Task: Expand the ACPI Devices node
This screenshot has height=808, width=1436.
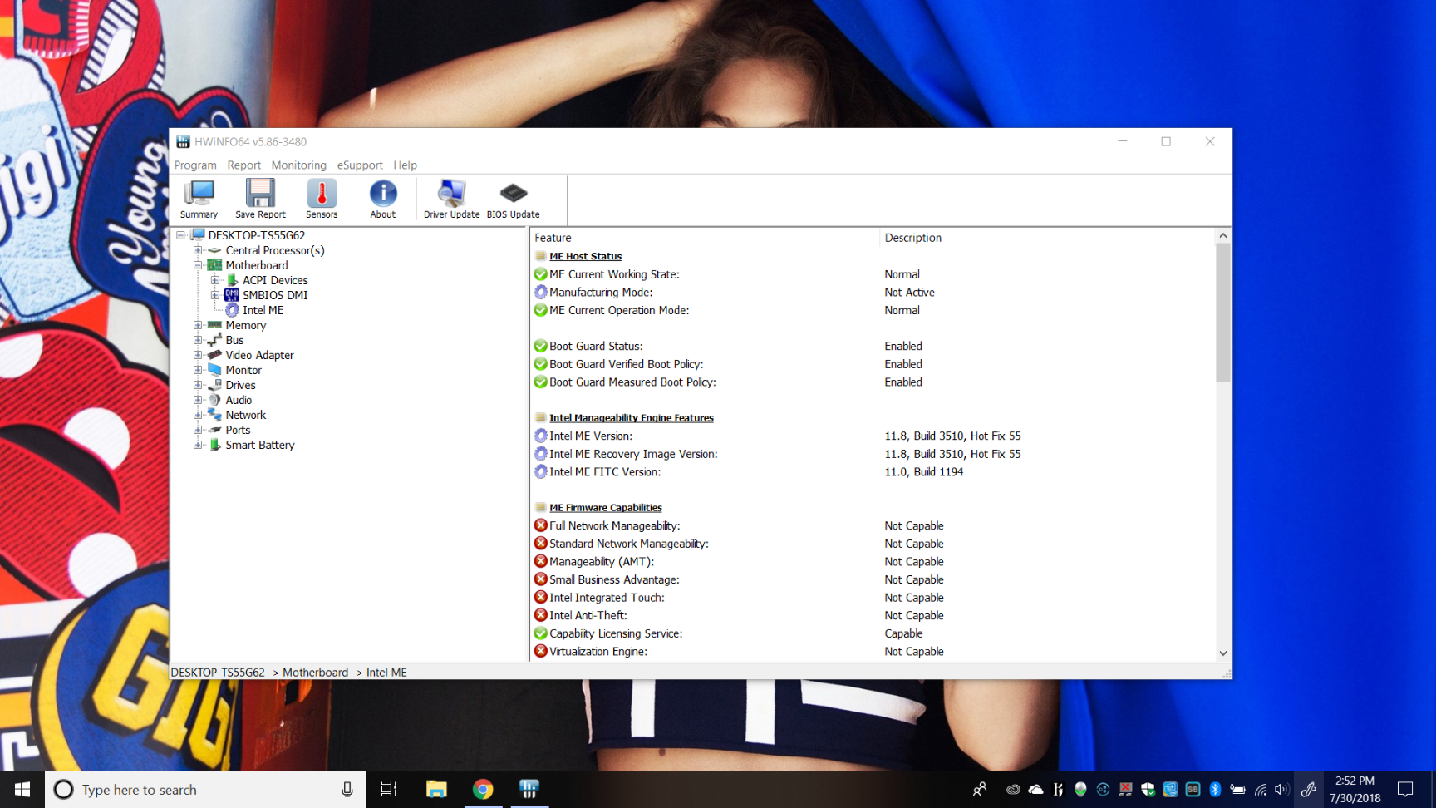Action: (x=215, y=280)
